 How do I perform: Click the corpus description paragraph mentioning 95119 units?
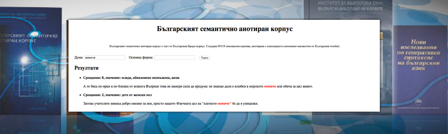(225, 46)
